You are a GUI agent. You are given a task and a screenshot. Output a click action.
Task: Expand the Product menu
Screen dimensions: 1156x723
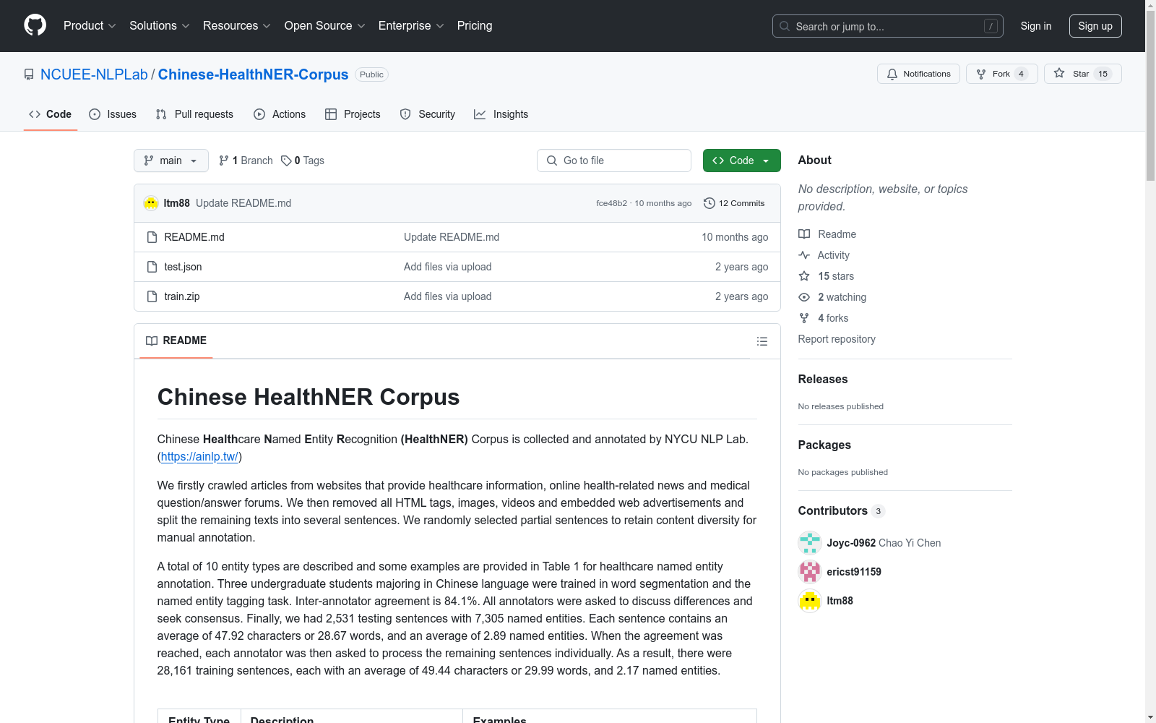(x=90, y=26)
